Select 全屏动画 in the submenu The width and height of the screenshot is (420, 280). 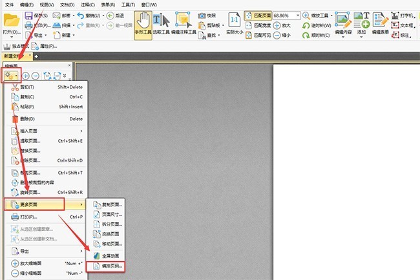click(105, 256)
